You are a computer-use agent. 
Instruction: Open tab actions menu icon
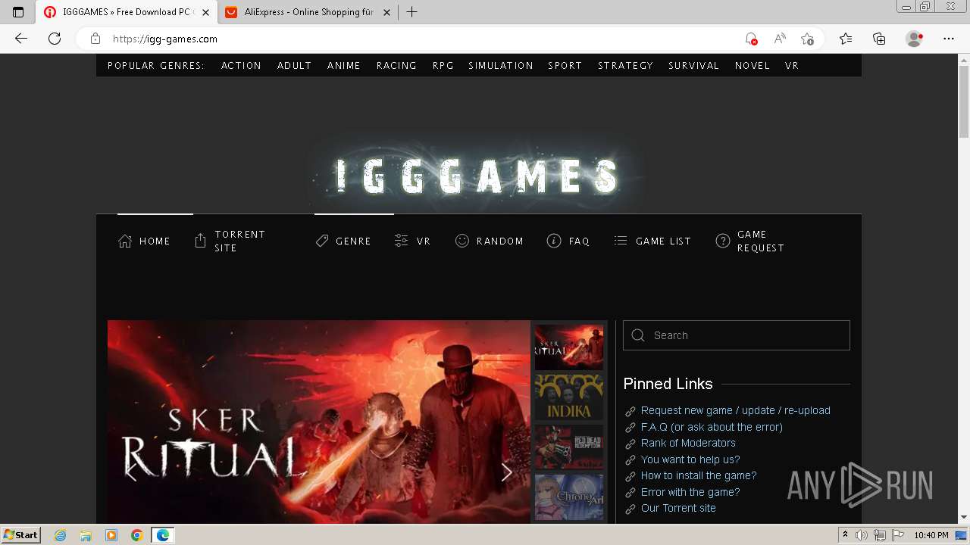click(x=18, y=12)
